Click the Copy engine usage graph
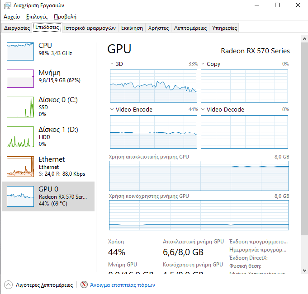 point(244,86)
